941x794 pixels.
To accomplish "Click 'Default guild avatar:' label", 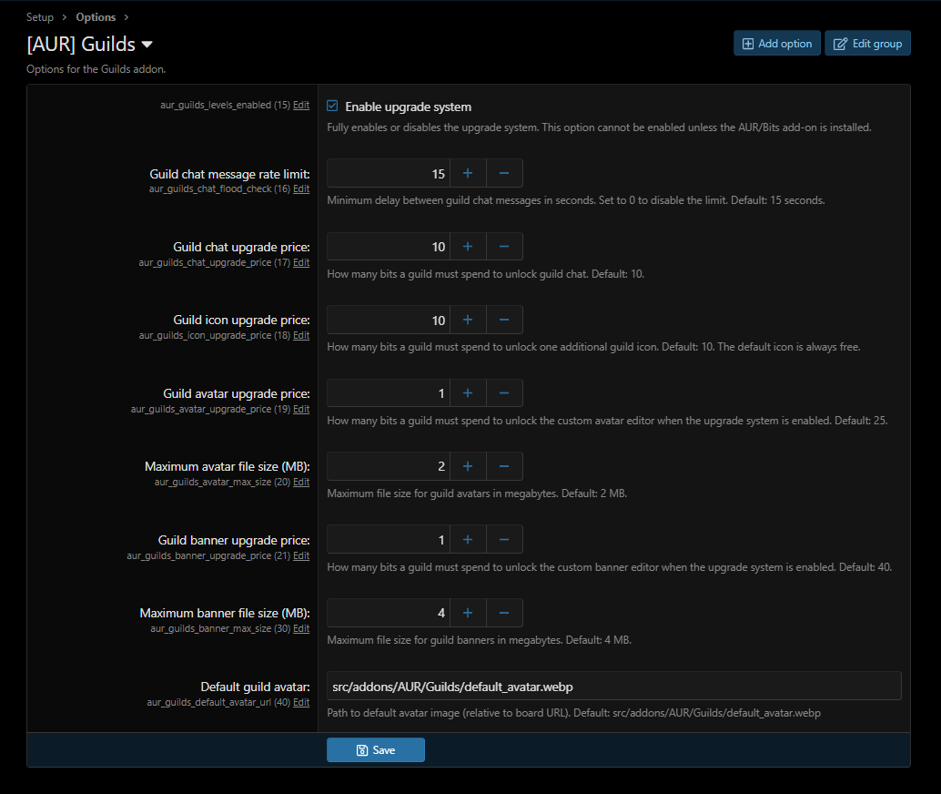I will 255,687.
